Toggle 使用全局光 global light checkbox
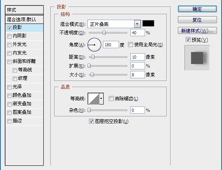222x170 pixels. [x=130, y=45]
